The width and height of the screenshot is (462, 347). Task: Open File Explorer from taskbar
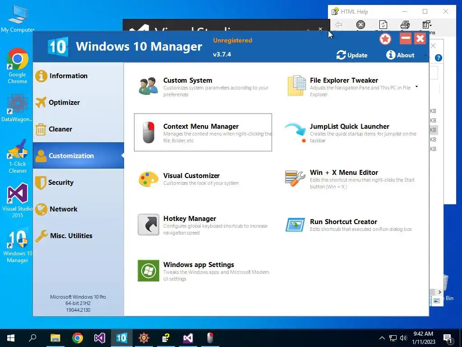coord(55,338)
